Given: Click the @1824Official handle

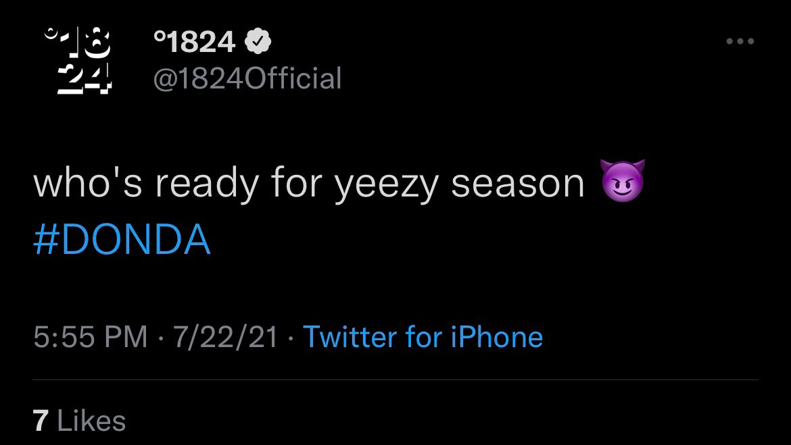Looking at the screenshot, I should click(x=247, y=78).
